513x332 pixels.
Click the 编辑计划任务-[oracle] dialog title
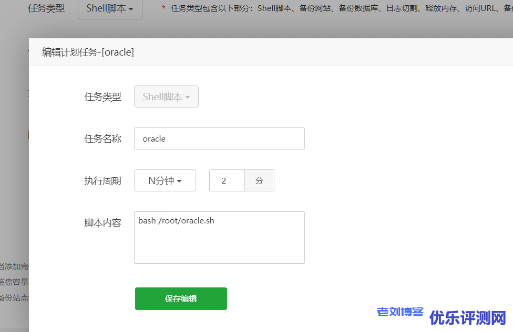88,52
